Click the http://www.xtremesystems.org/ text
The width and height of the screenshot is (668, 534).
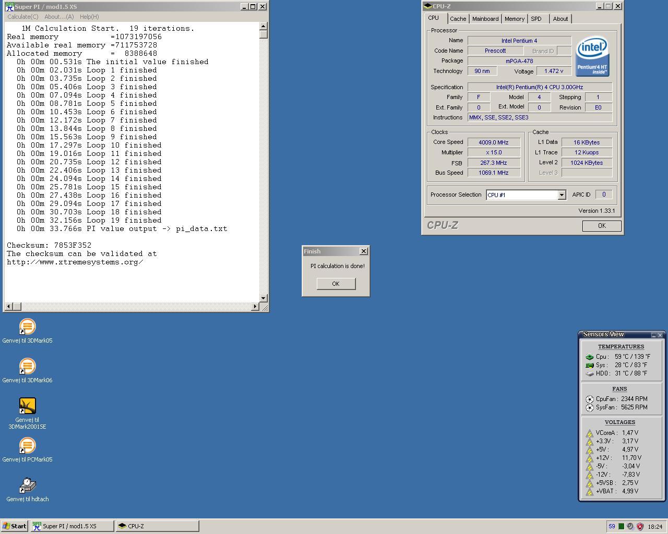(x=75, y=262)
